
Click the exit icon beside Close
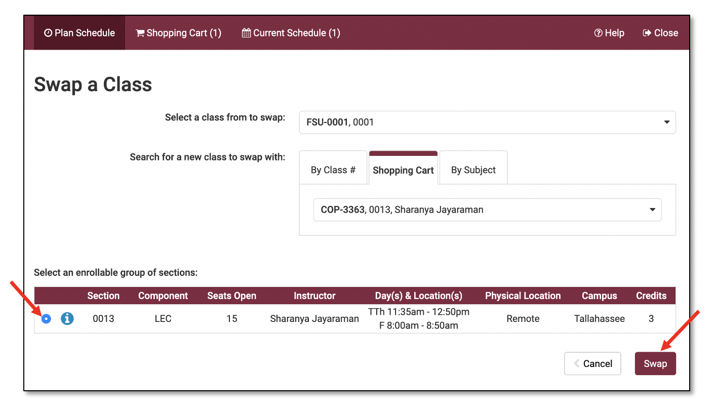[x=647, y=33]
